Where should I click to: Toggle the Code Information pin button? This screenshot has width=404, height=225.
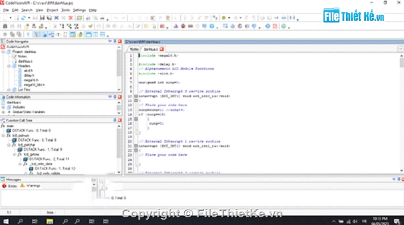pos(115,97)
